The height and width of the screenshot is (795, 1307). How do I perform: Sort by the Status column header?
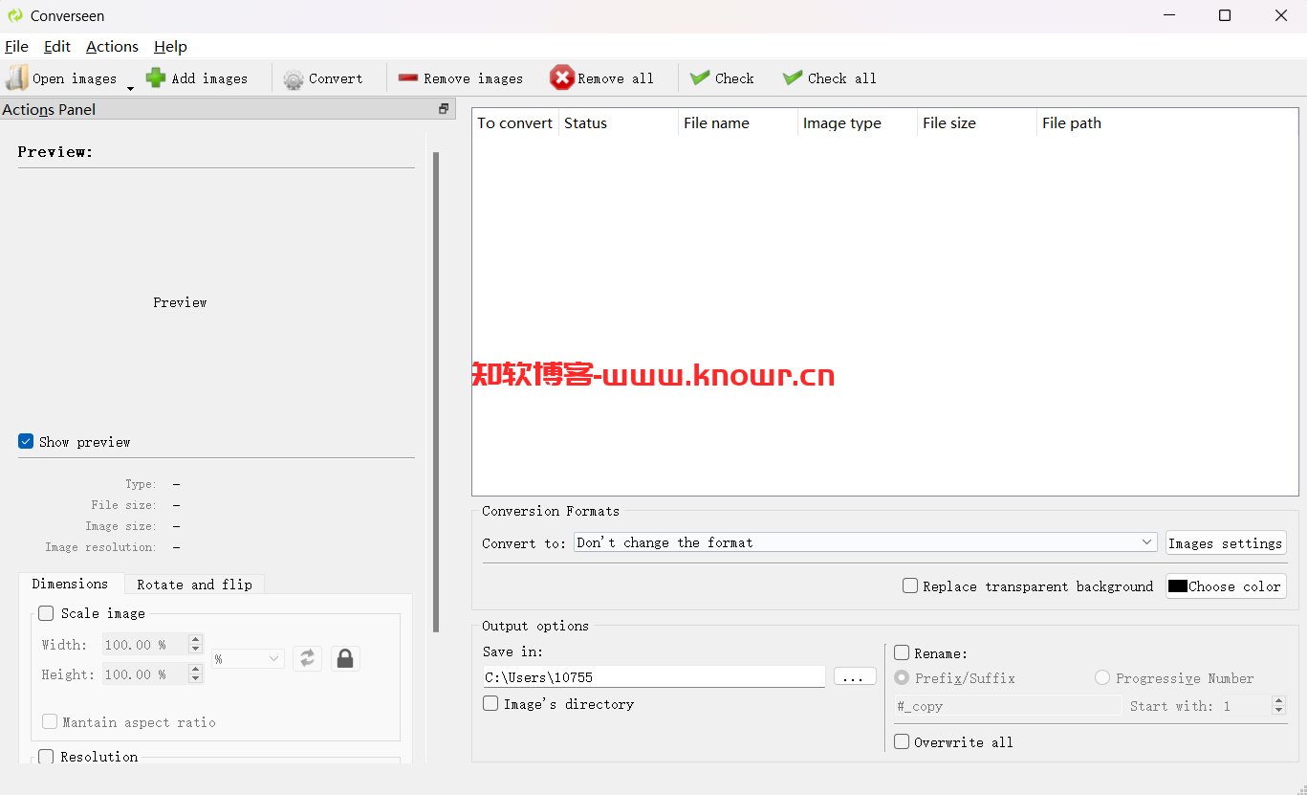[619, 122]
